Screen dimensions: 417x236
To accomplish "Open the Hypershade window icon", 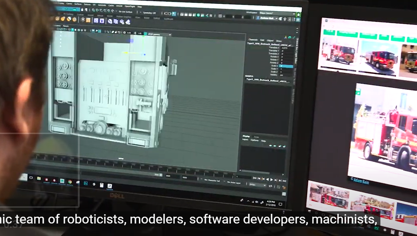I will click(x=198, y=15).
